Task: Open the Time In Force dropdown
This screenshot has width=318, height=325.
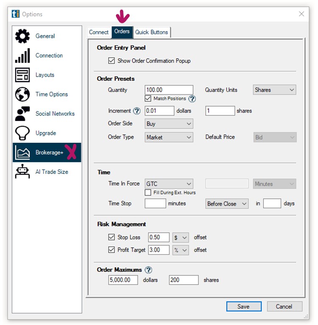Action: [x=169, y=184]
